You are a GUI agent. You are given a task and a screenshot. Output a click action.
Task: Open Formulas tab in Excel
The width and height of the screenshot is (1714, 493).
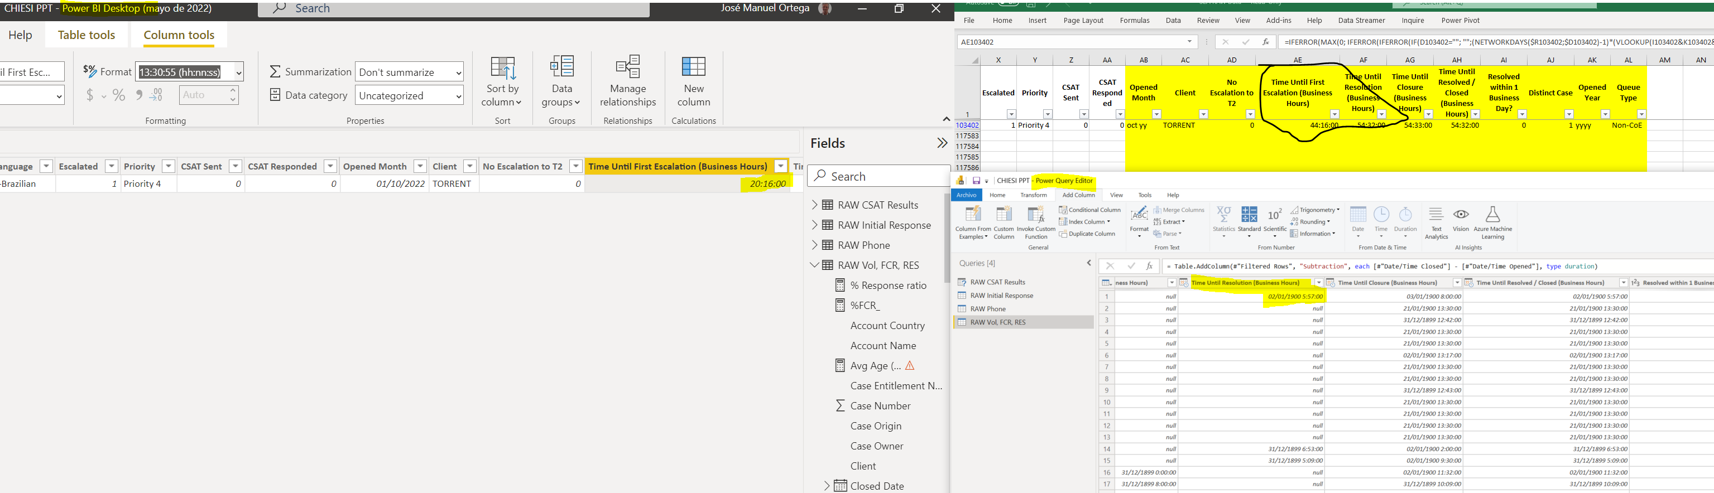(1135, 21)
